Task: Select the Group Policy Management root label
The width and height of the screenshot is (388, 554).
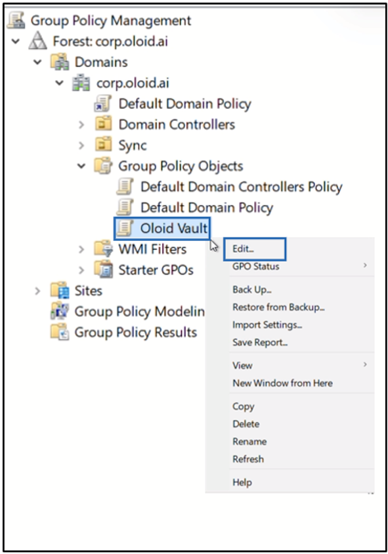Action: click(x=110, y=20)
